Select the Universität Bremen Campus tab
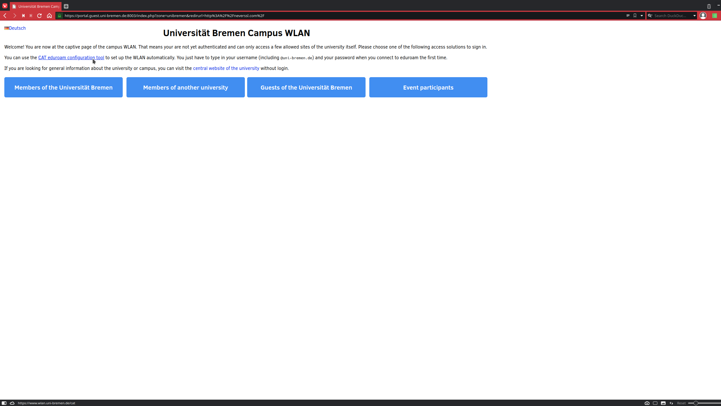The height and width of the screenshot is (406, 721). coord(36,6)
